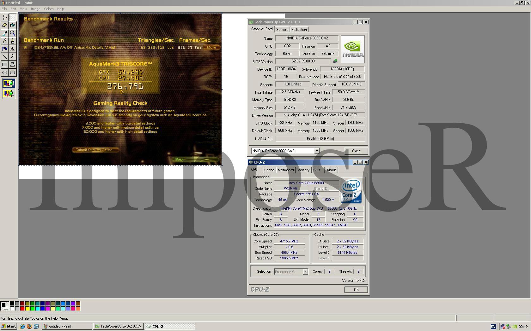Screen dimensions: 531x331
Task: Launch Internet Explorer from quick launch
Action: (22, 327)
